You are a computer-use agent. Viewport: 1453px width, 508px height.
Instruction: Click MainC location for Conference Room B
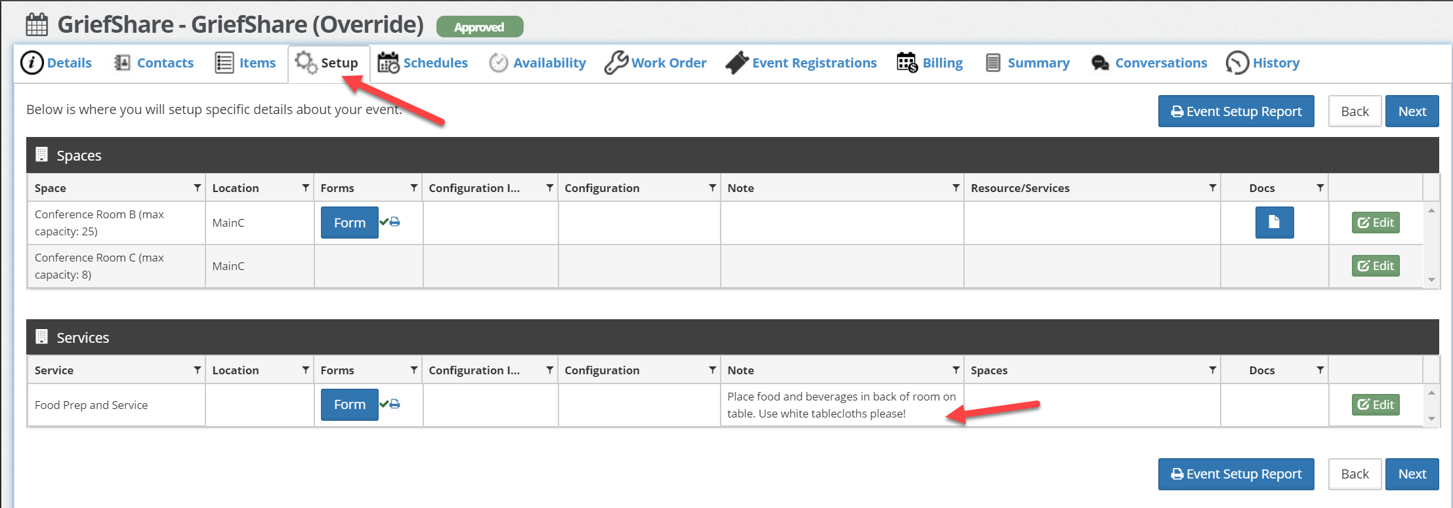pyautogui.click(x=228, y=223)
